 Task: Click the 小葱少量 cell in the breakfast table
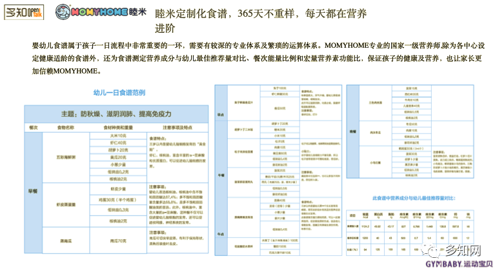click(118, 164)
